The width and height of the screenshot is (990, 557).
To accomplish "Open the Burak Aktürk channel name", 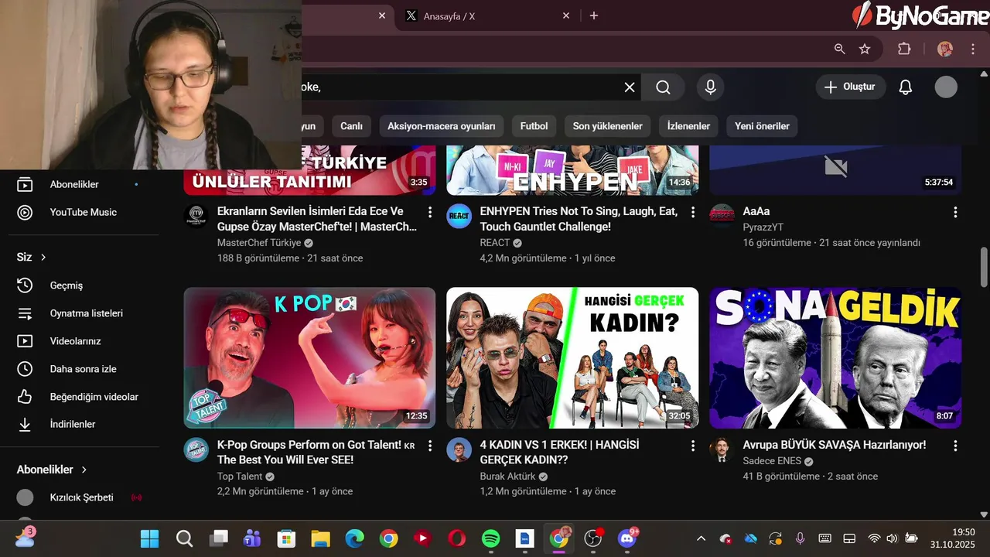I will click(507, 476).
